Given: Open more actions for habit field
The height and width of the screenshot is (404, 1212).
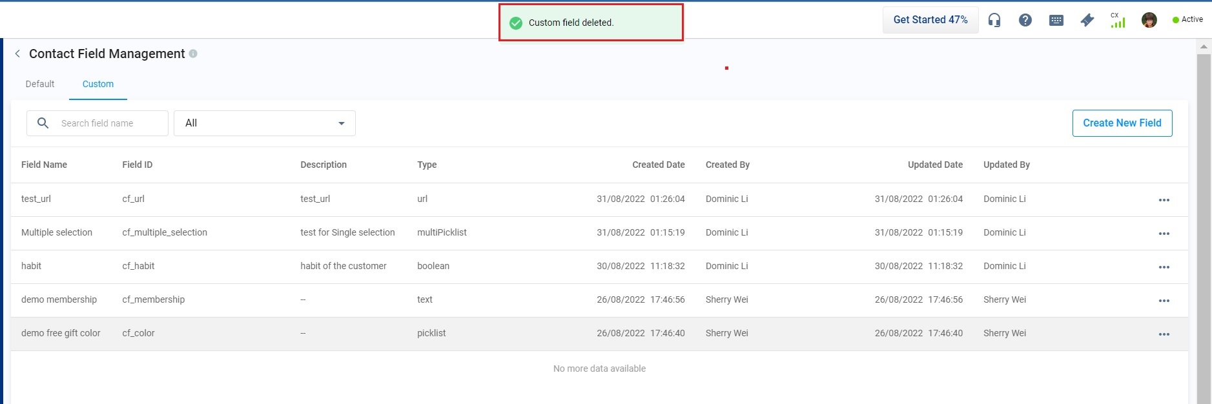Looking at the screenshot, I should pos(1164,267).
